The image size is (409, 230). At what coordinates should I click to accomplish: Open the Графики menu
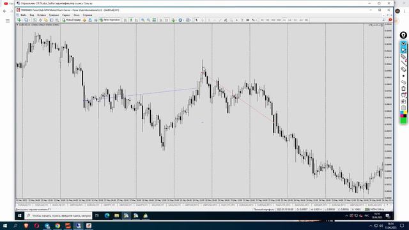(x=54, y=15)
